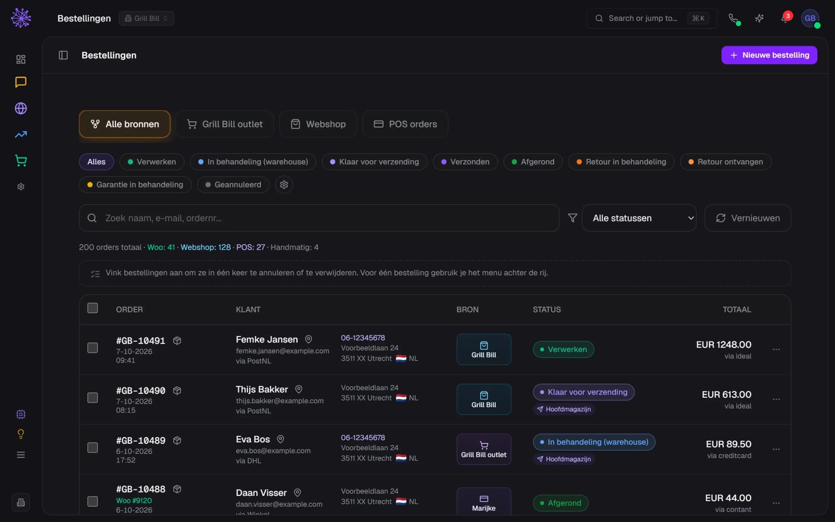Select the Grill Bill outlet source tab
835x522 pixels.
224,124
